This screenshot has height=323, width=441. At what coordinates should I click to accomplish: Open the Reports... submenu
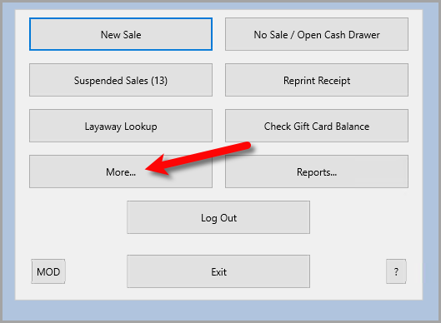(317, 171)
